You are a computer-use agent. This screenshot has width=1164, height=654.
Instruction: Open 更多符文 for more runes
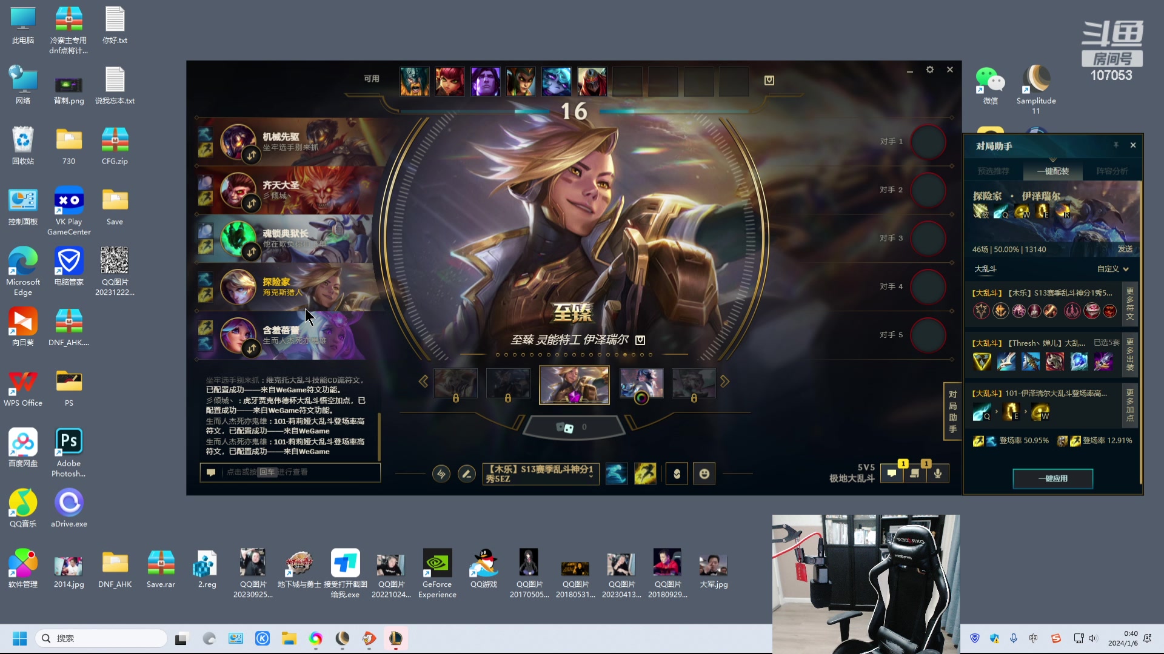tap(1130, 304)
